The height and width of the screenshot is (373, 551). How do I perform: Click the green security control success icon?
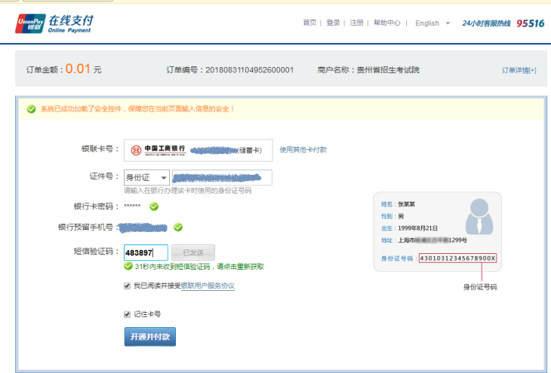coord(31,109)
